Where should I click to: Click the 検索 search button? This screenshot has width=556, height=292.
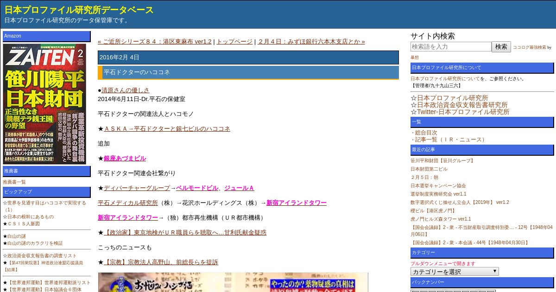pos(501,47)
